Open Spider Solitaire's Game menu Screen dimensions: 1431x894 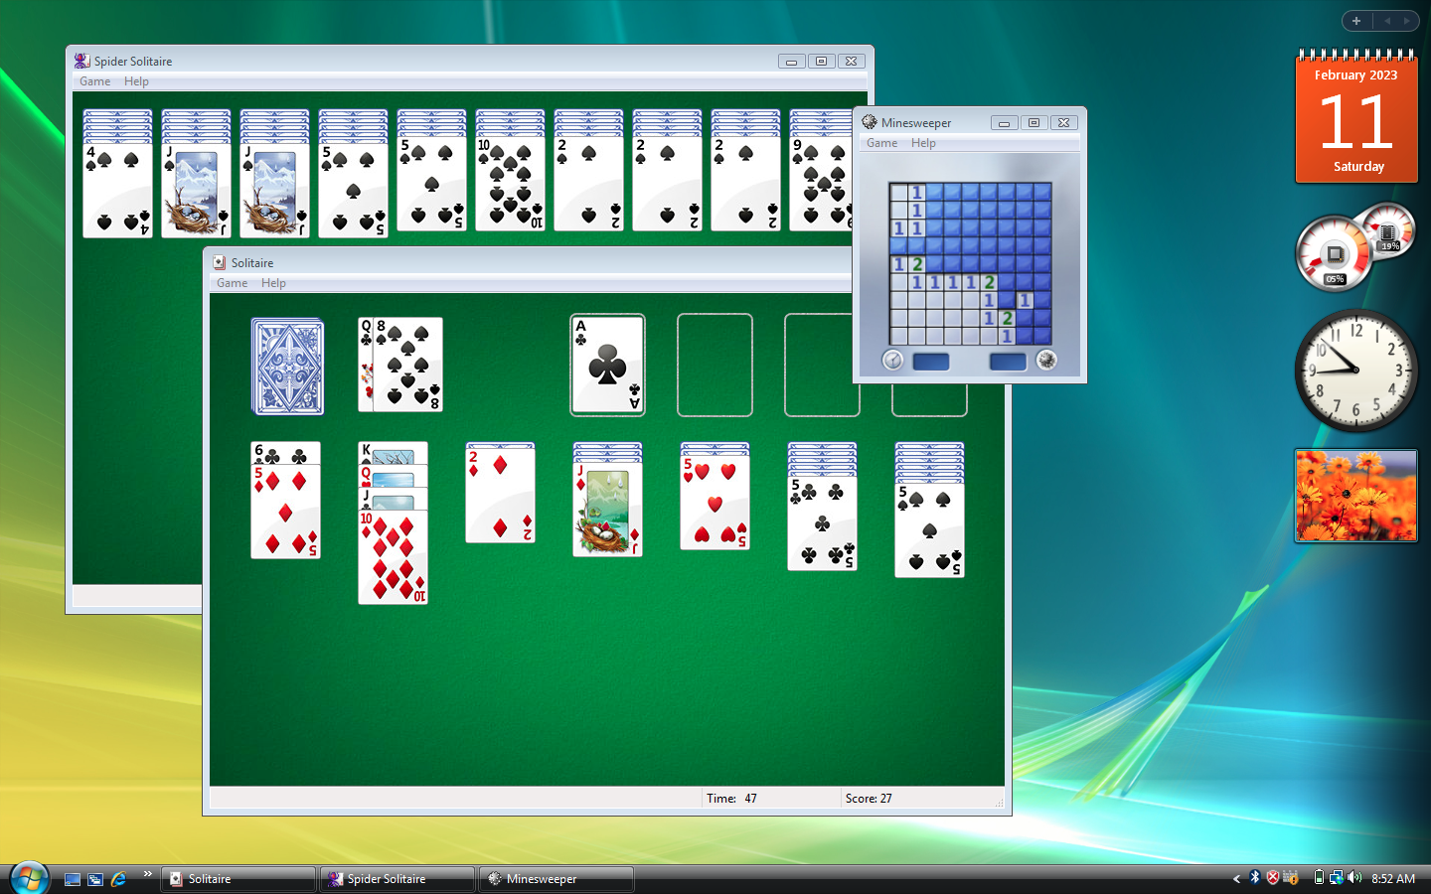(94, 81)
